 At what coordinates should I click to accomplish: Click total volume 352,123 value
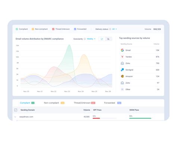tap(157, 29)
